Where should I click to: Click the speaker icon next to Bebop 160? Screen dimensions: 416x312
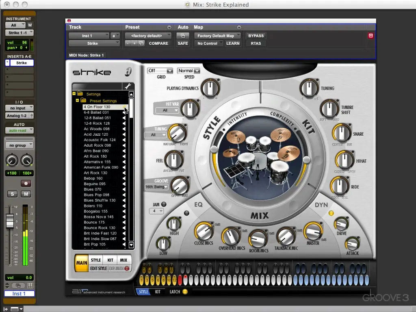pos(124,178)
